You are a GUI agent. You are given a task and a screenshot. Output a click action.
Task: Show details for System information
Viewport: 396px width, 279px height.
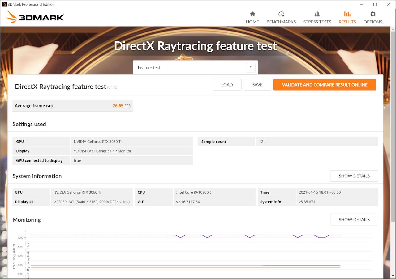click(354, 176)
